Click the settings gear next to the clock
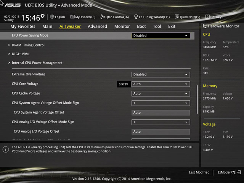This screenshot has width=244, height=183. (43, 16)
